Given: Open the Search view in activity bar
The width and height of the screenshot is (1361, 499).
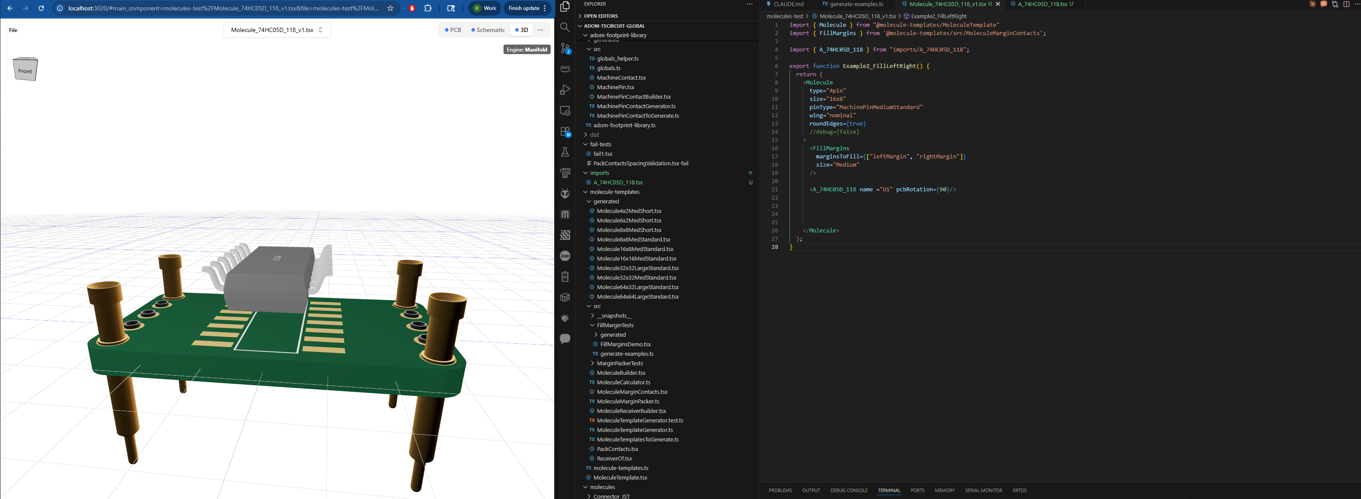Looking at the screenshot, I should (x=565, y=27).
